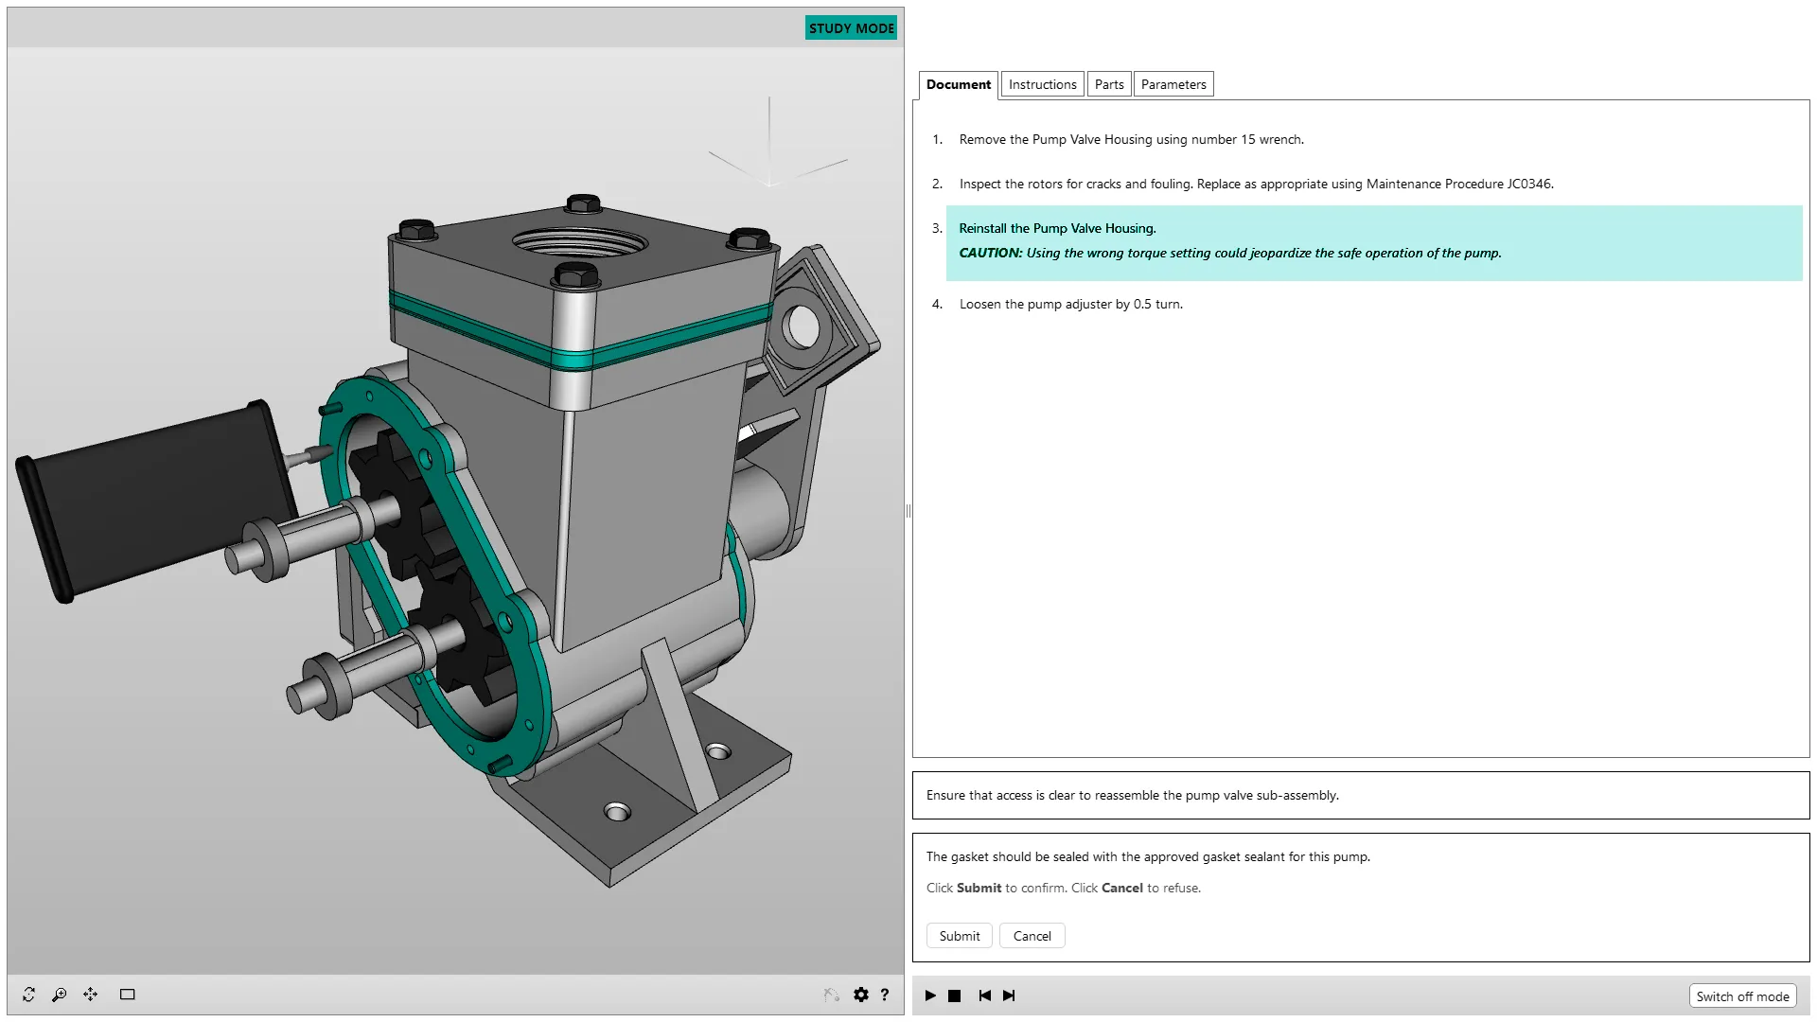Click the fit-to-window rectangle icon
The width and height of the screenshot is (1817, 1022).
click(x=128, y=995)
